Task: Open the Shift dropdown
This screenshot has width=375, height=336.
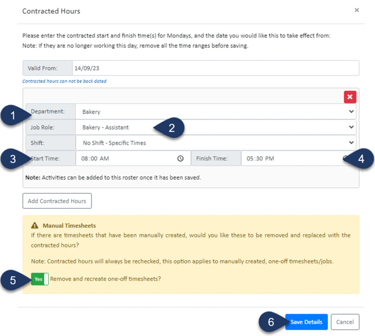Action: [215, 143]
